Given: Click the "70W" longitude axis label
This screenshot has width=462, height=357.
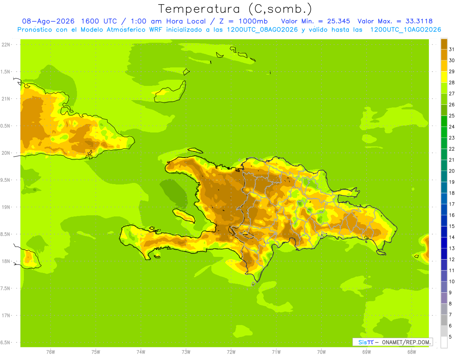Looking at the screenshot, I should pyautogui.click(x=321, y=352).
